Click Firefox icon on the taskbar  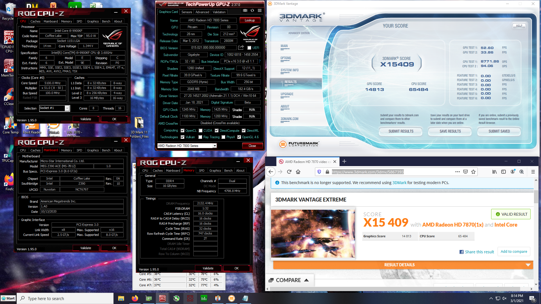click(135, 298)
